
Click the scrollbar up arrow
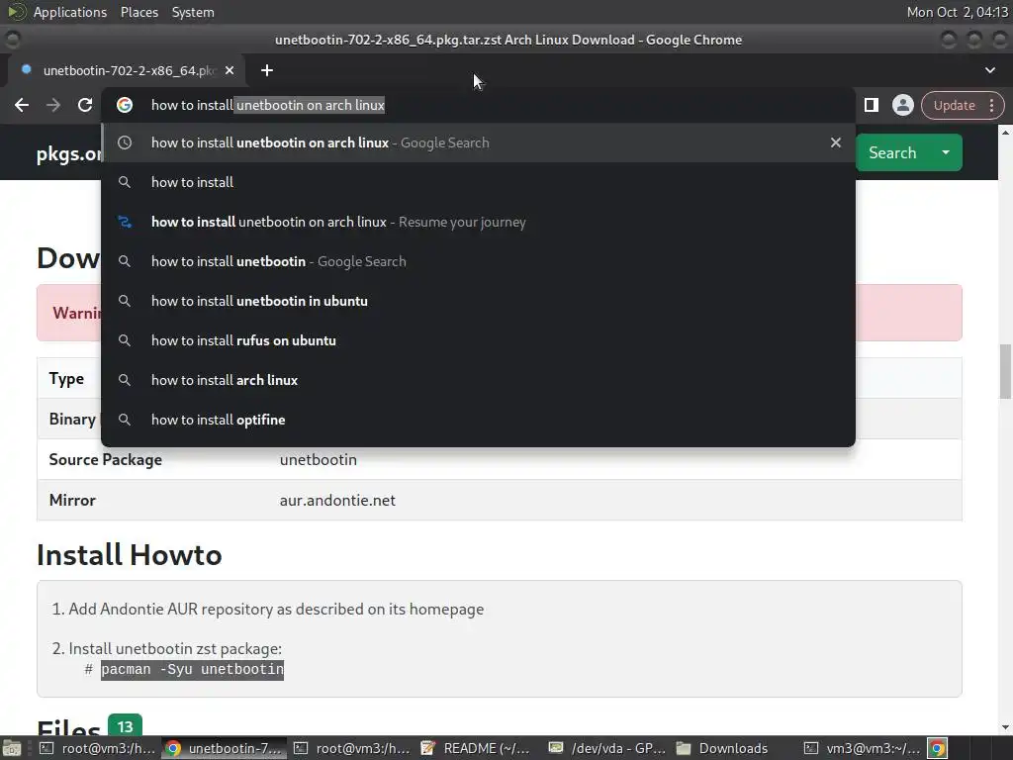point(1006,132)
